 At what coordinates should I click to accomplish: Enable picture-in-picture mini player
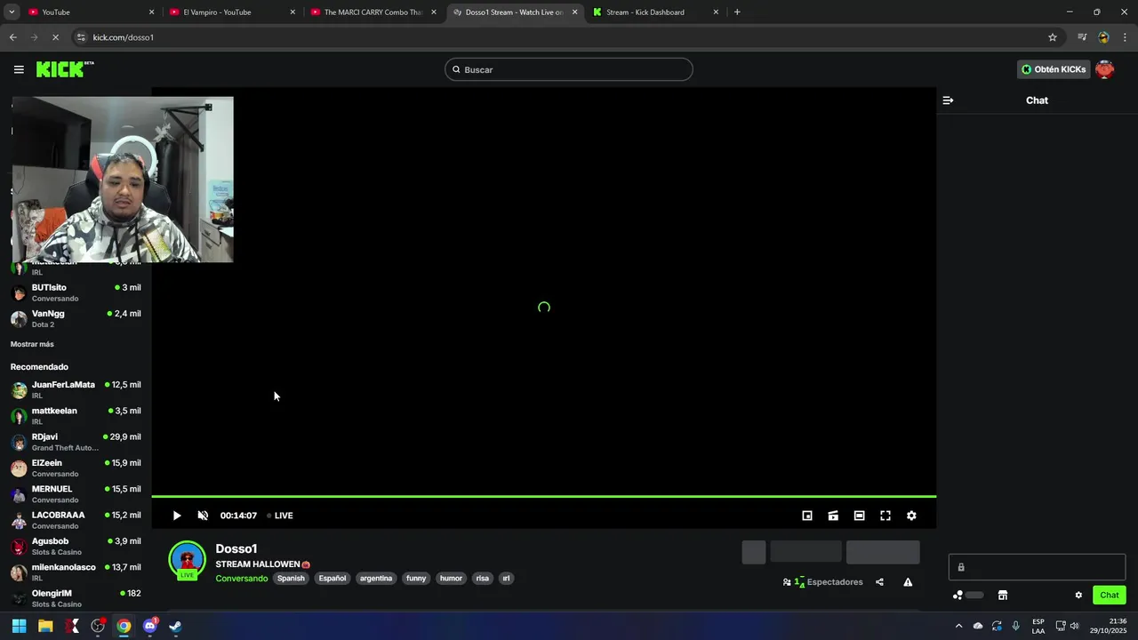coord(807,516)
